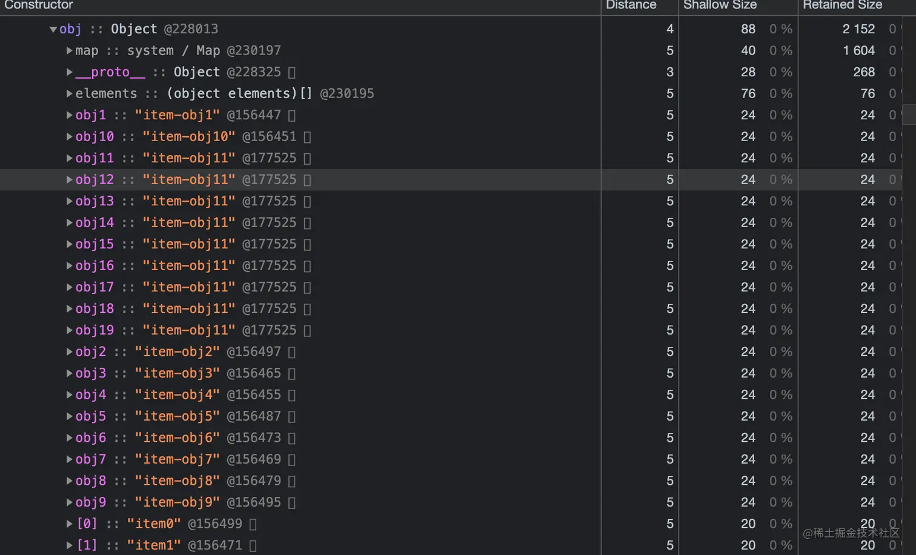
Task: Click the square icon after @156447
Action: tap(292, 115)
